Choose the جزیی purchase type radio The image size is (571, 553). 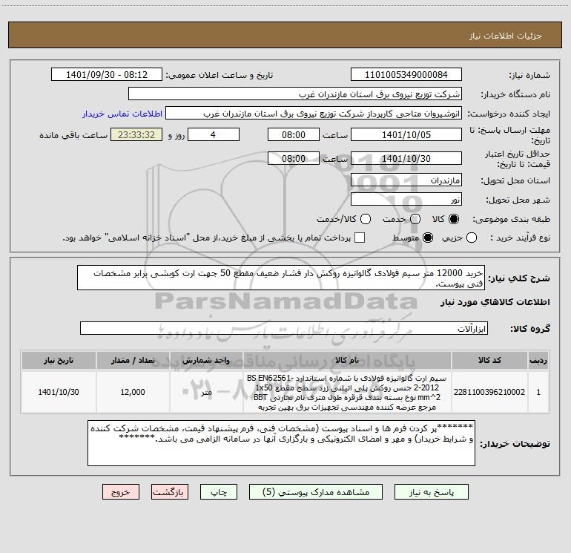[471, 238]
